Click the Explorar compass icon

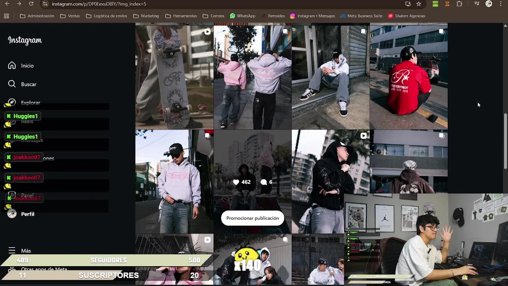12,102
